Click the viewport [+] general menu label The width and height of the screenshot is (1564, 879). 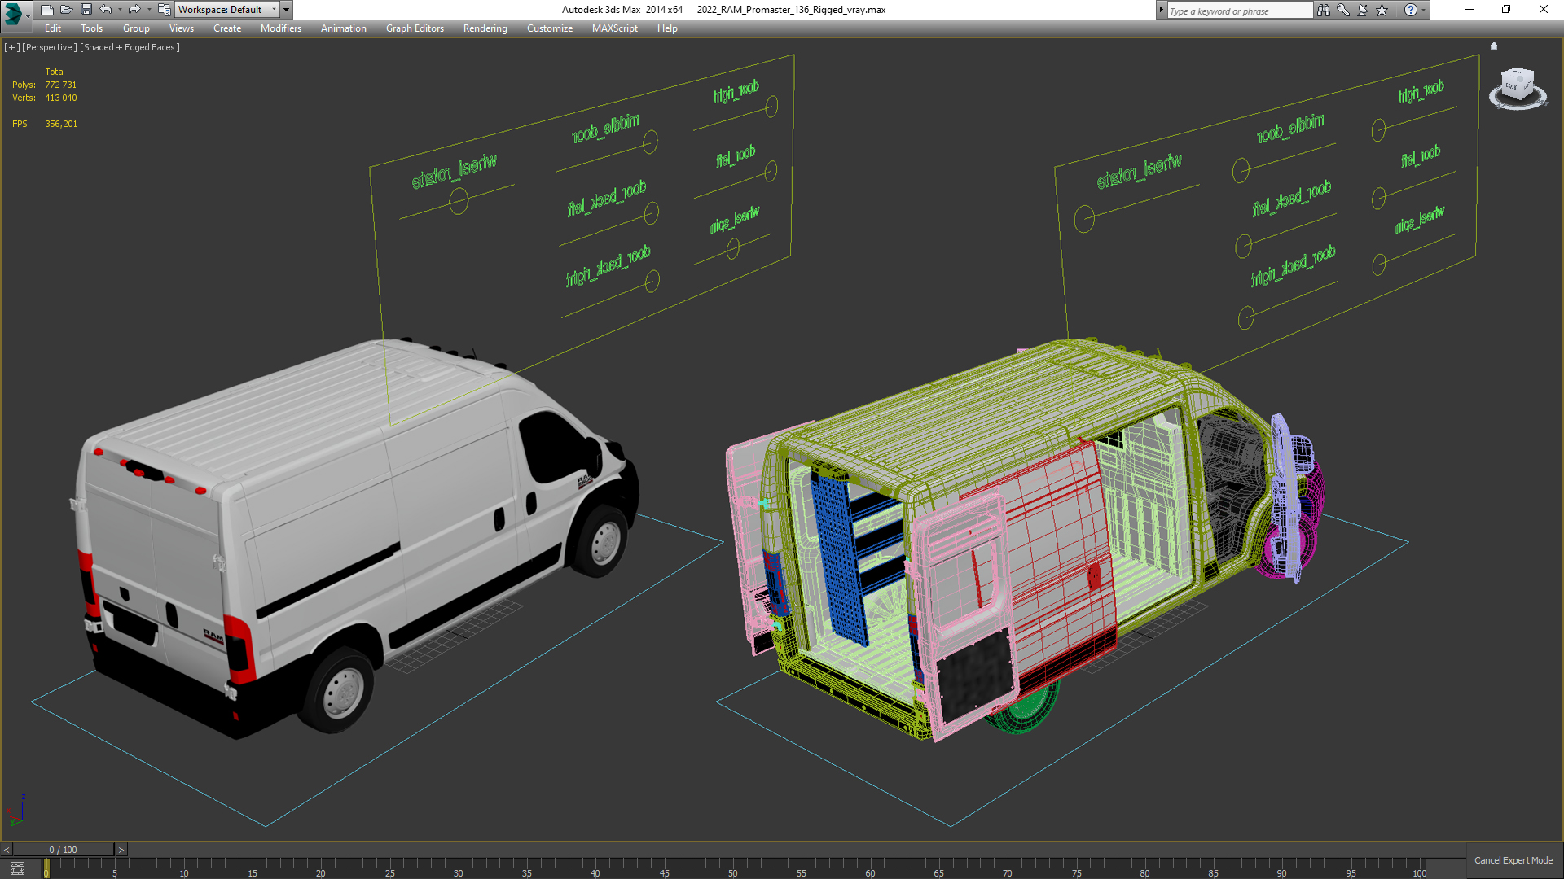pyautogui.click(x=11, y=47)
